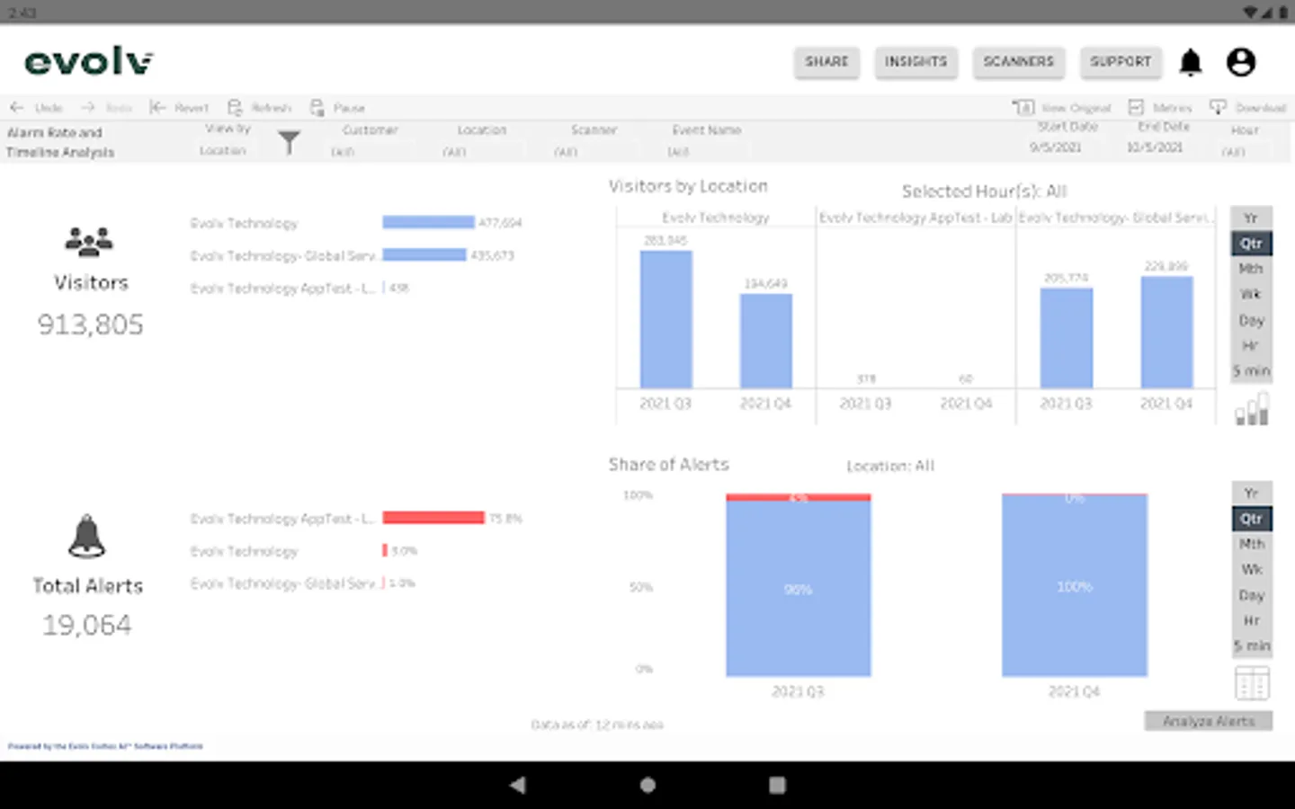Select Hr granularity for Share of Alerts

coord(1251,620)
